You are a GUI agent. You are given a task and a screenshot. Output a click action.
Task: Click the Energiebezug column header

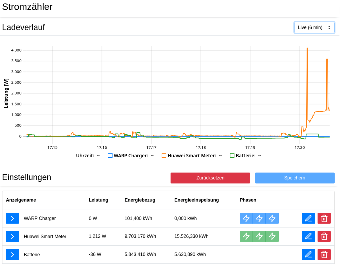[140, 200]
